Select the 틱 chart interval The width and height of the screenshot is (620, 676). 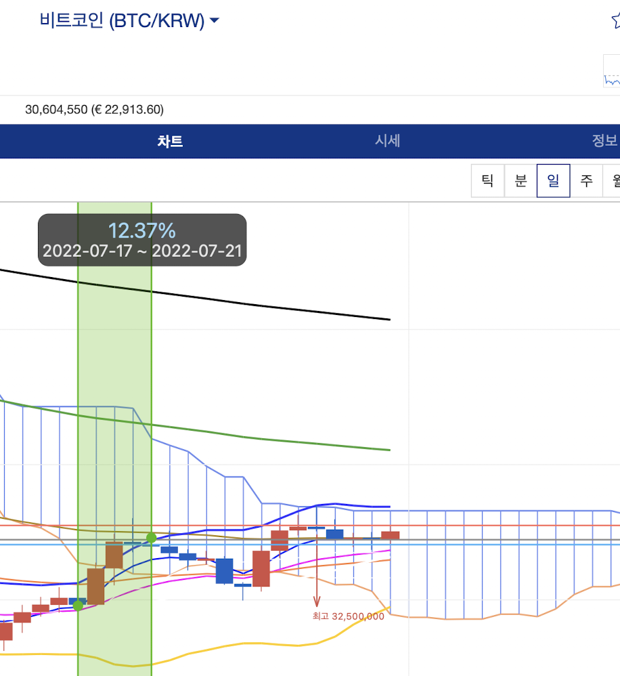click(488, 181)
